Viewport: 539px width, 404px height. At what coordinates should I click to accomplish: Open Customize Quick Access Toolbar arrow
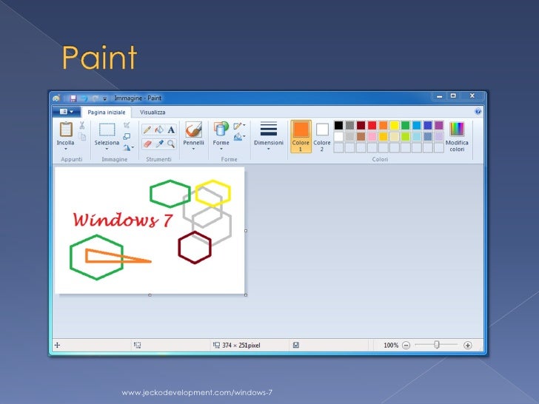click(105, 99)
